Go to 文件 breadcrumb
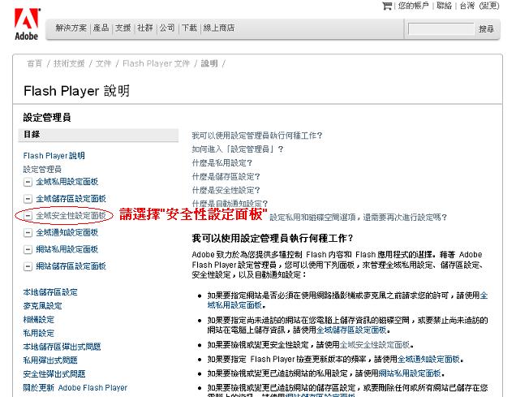 (103, 63)
